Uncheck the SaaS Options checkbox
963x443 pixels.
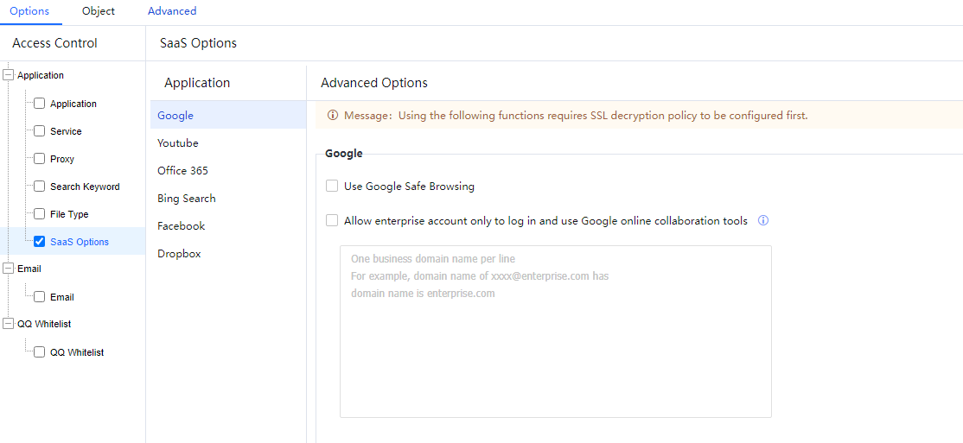[x=39, y=242]
